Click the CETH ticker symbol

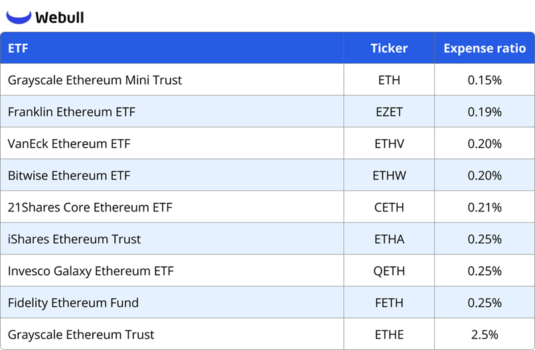[389, 207]
